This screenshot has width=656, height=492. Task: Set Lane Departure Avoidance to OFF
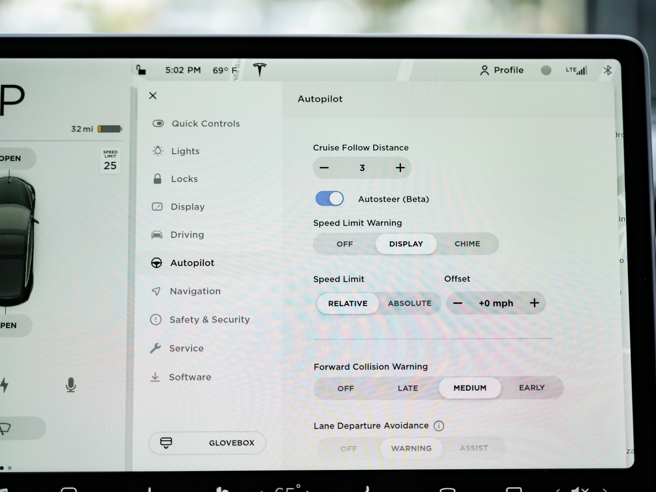[x=348, y=449]
